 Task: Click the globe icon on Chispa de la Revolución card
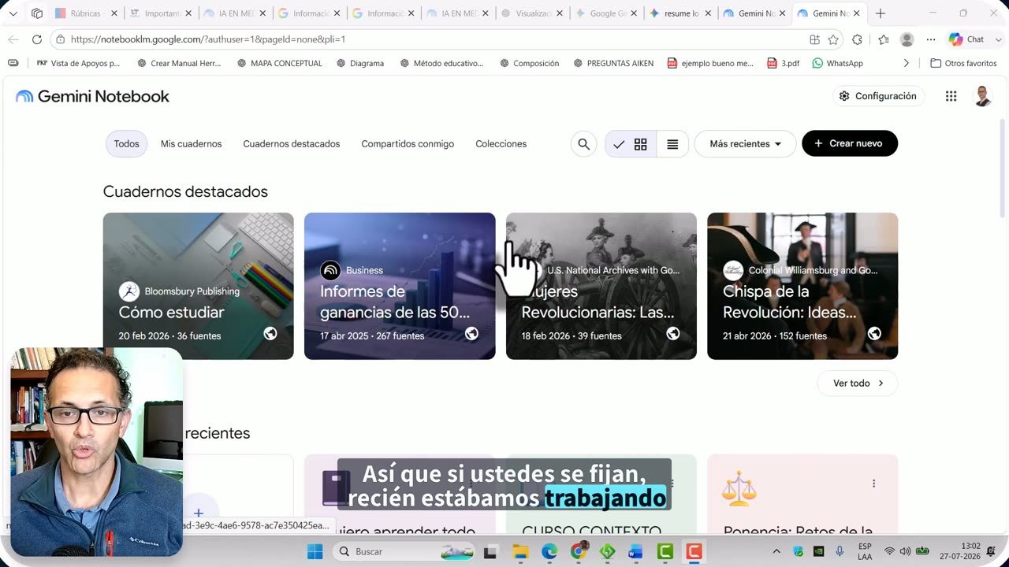pyautogui.click(x=874, y=333)
